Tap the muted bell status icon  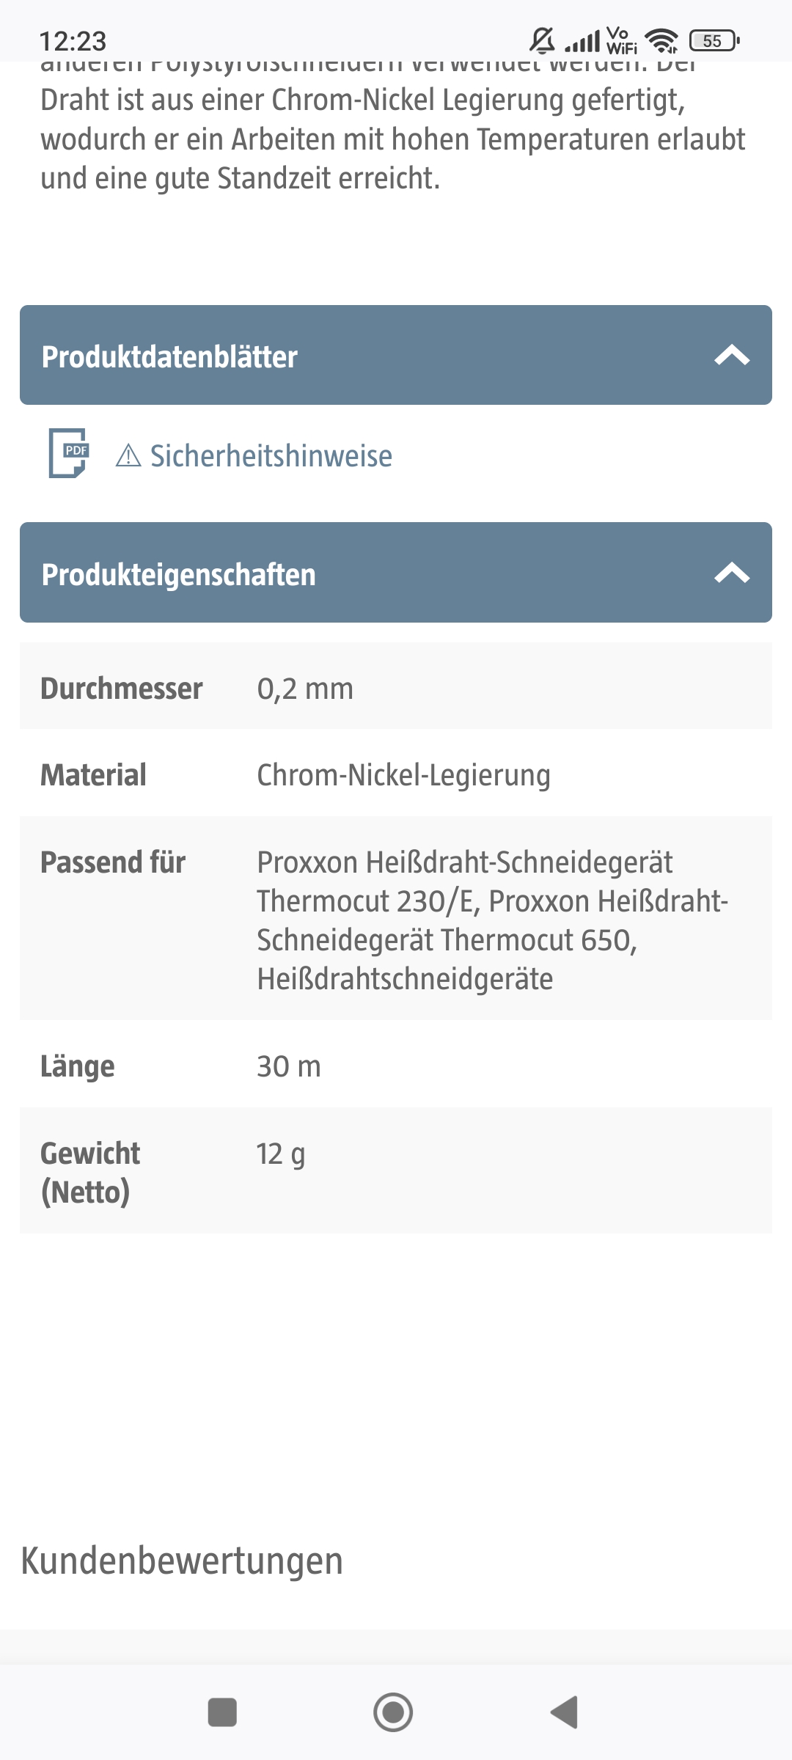[x=542, y=40]
